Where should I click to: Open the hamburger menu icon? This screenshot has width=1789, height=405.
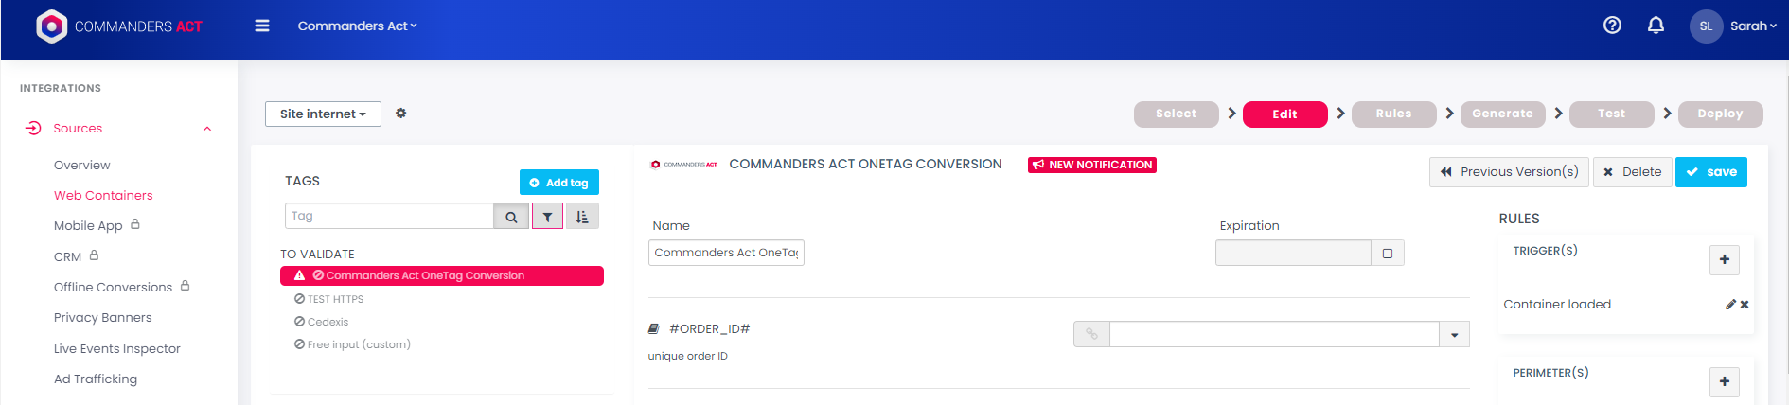click(x=262, y=26)
